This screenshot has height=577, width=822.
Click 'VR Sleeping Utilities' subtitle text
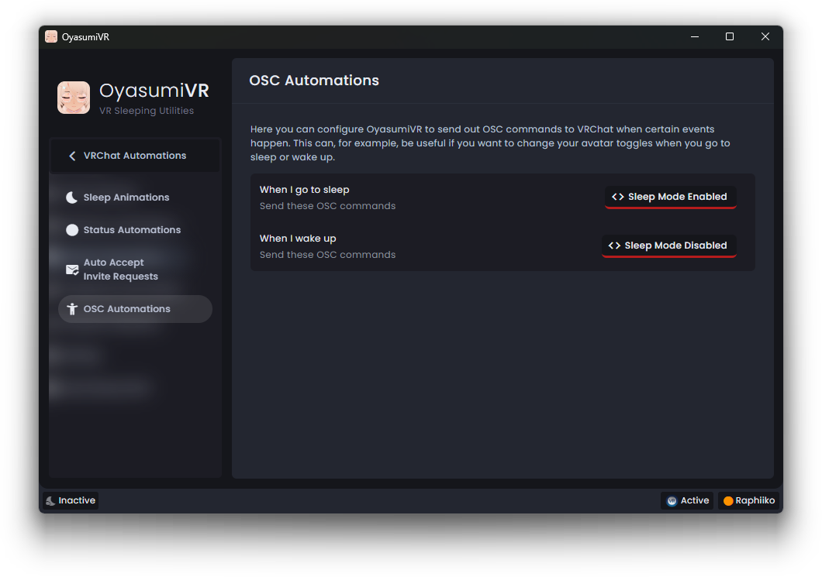[147, 111]
